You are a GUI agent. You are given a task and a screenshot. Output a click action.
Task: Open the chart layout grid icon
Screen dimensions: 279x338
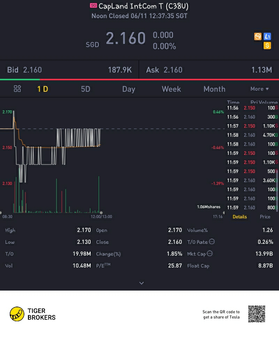pyautogui.click(x=17, y=89)
